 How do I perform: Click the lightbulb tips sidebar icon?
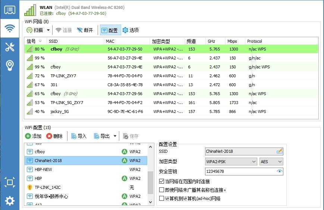(x=10, y=65)
